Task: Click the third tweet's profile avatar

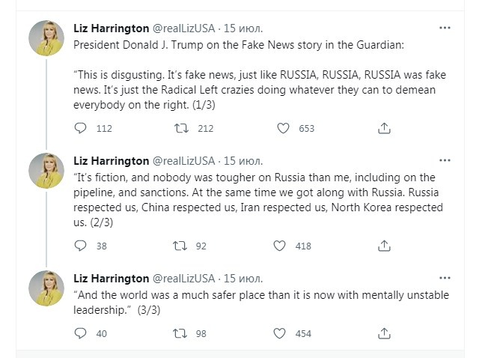Action: tap(46, 288)
